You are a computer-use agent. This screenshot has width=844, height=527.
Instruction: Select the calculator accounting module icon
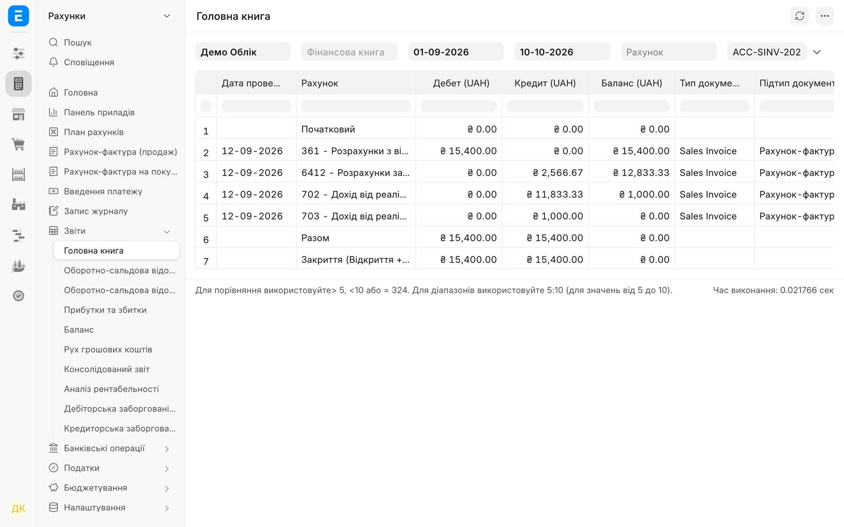coord(19,84)
